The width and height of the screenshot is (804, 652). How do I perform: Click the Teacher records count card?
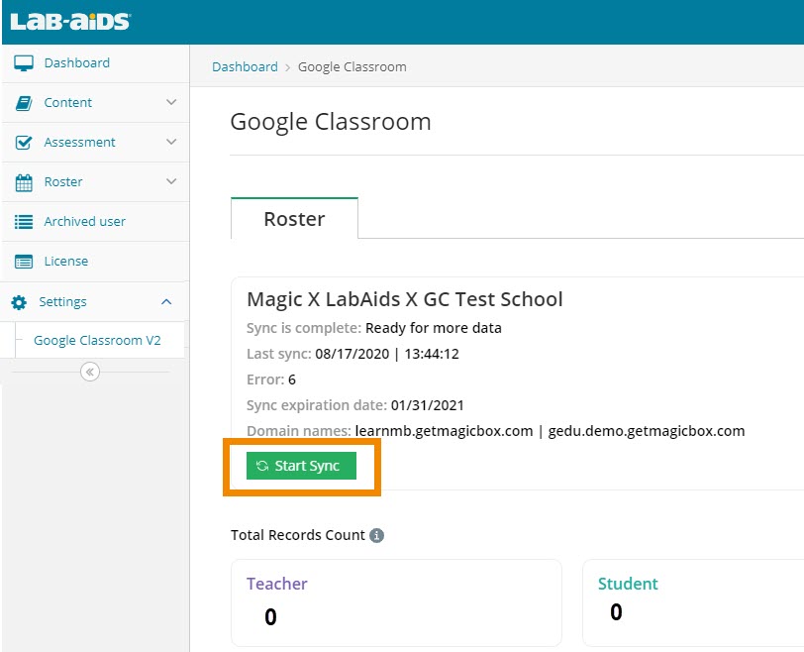396,601
